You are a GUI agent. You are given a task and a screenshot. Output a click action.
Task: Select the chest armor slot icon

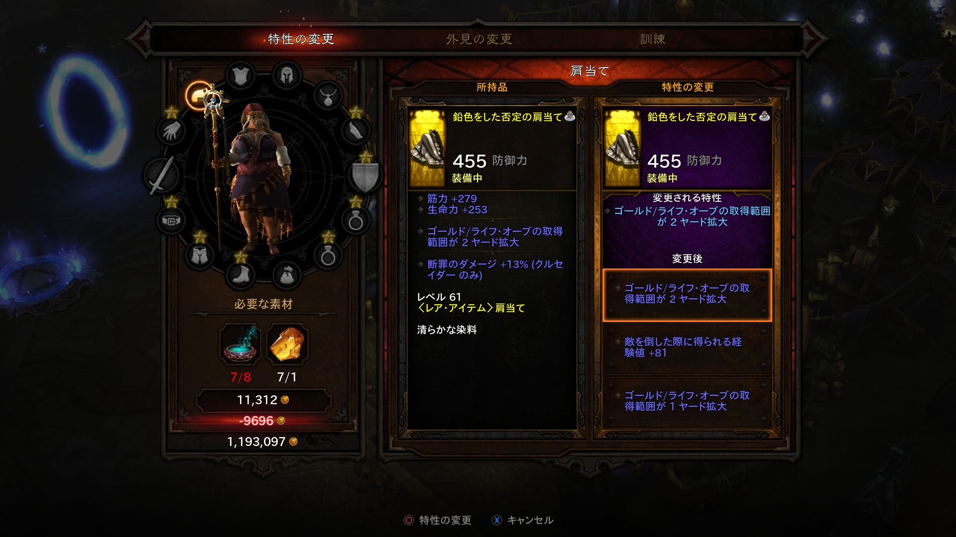(x=240, y=76)
